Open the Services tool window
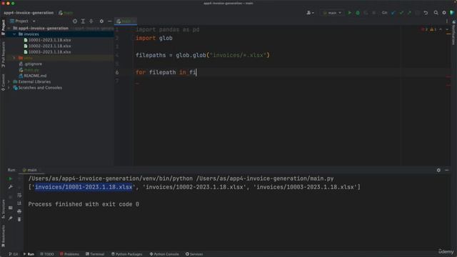This screenshot has width=457, height=257. (x=194, y=254)
